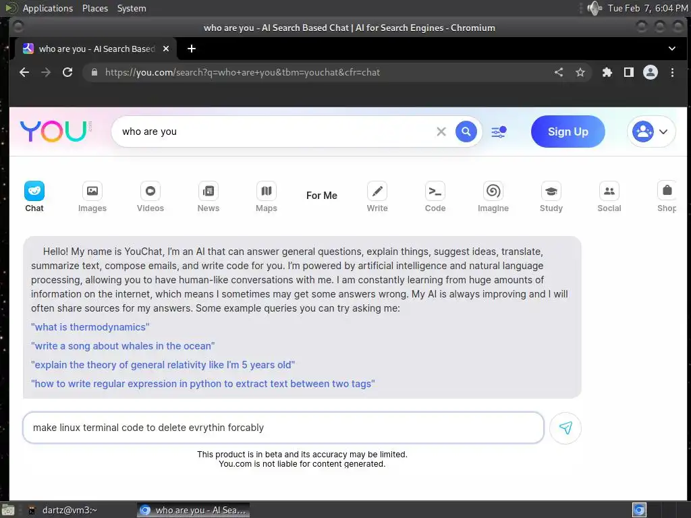This screenshot has width=691, height=518.
Task: Click the site lock security icon
Action: point(94,72)
